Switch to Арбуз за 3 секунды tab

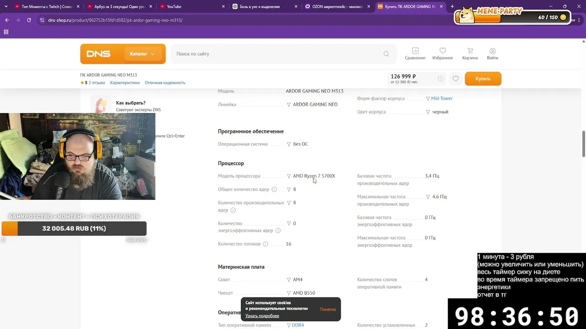pyautogui.click(x=120, y=6)
